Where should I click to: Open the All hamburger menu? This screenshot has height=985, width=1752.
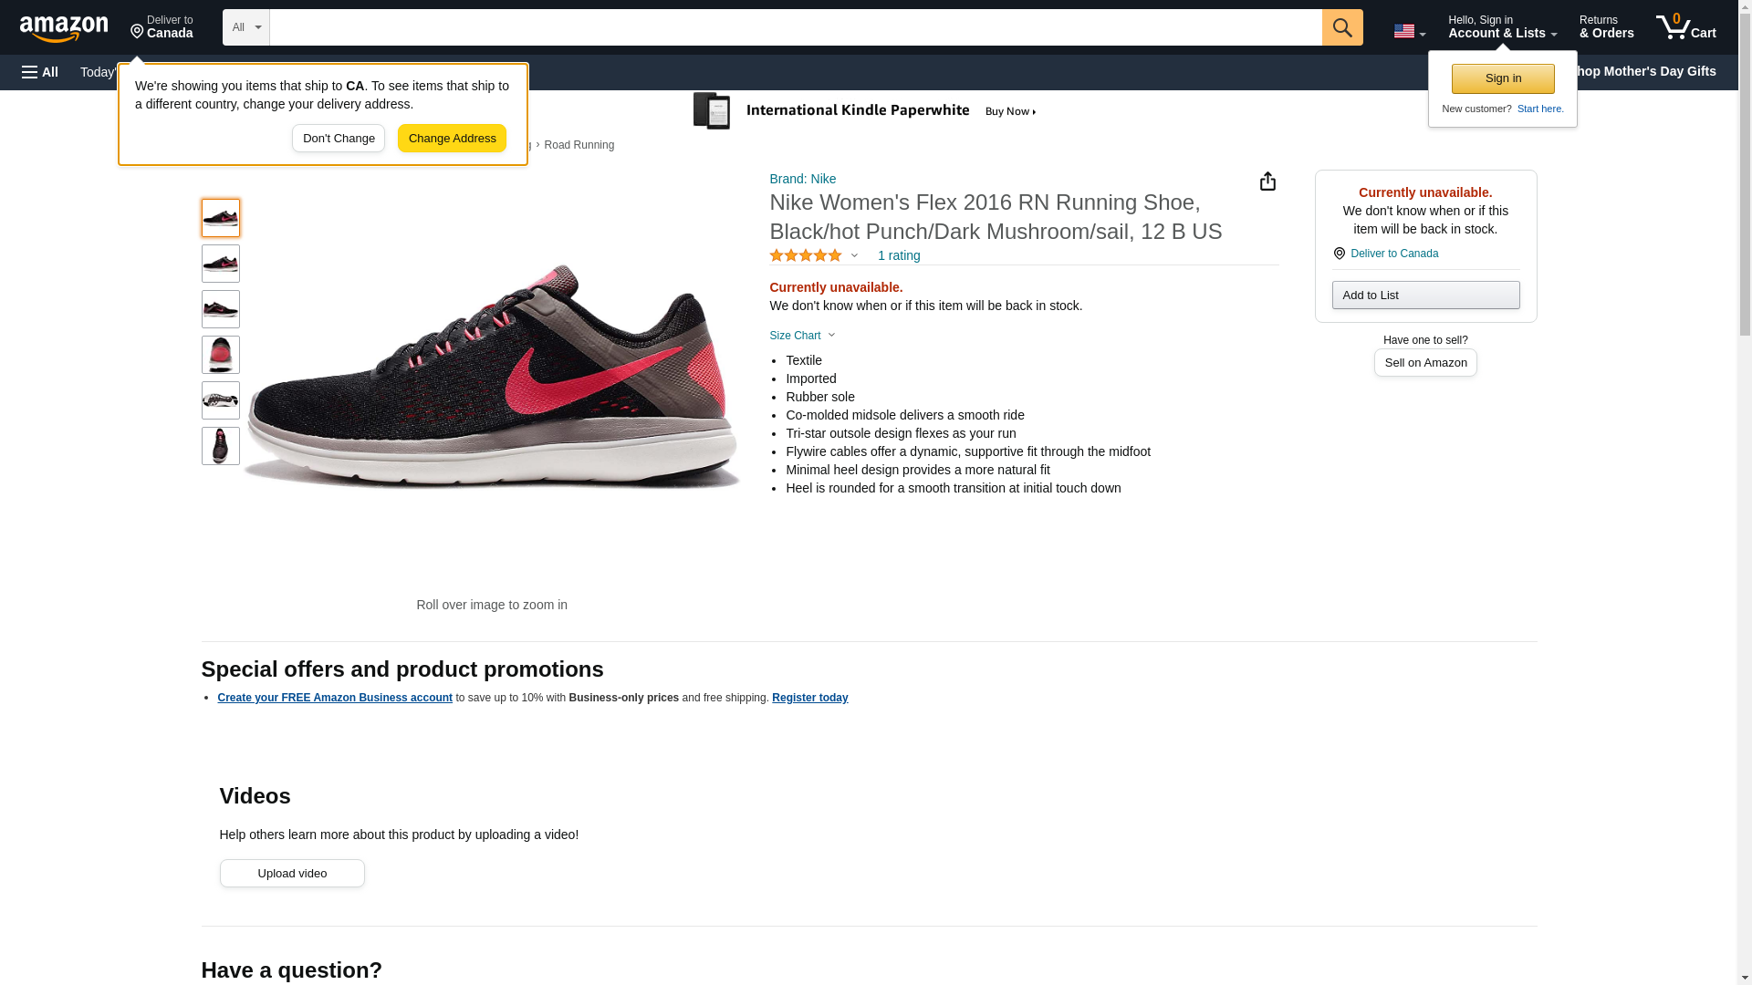[x=40, y=72]
